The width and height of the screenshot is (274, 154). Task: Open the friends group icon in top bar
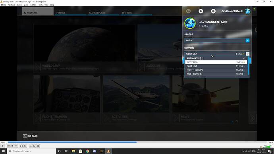click(188, 11)
